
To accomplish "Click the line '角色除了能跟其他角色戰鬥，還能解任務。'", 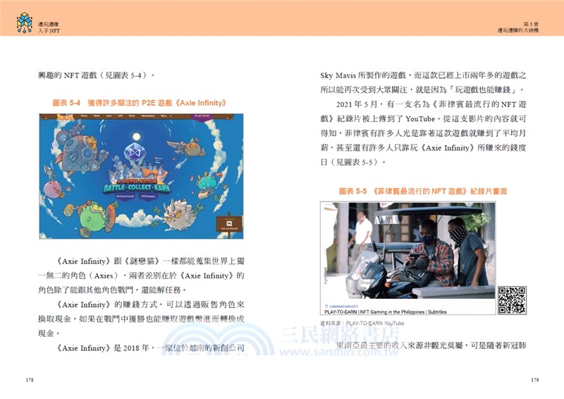I will pyautogui.click(x=113, y=290).
